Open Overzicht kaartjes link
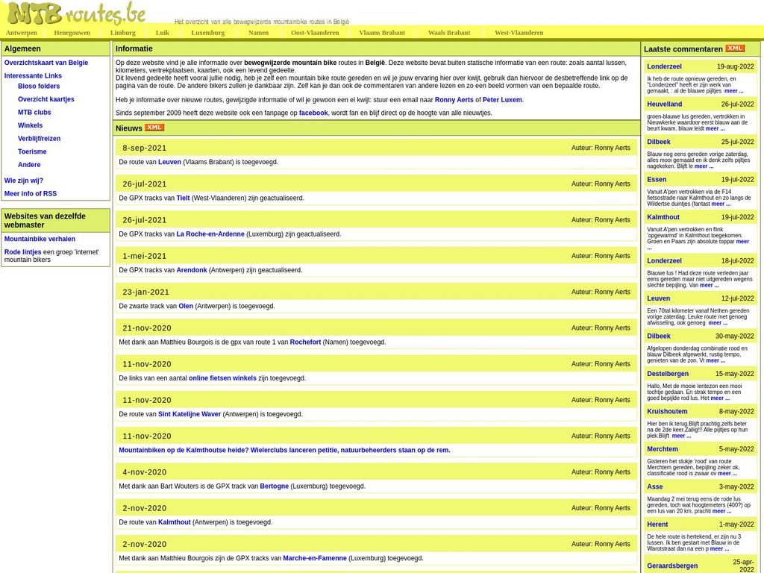This screenshot has height=573, width=764. tap(46, 99)
